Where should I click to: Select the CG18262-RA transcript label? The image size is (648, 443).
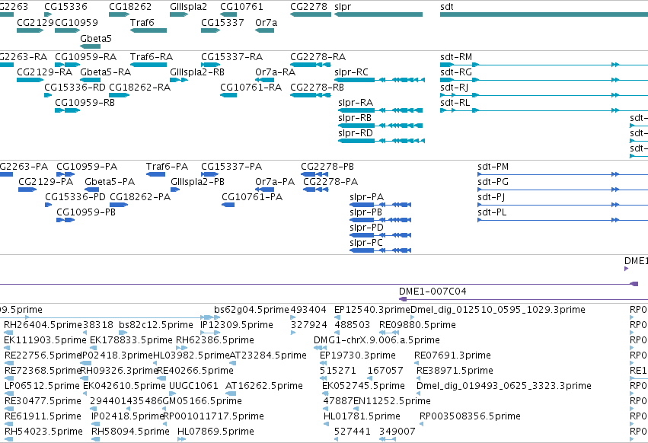139,88
